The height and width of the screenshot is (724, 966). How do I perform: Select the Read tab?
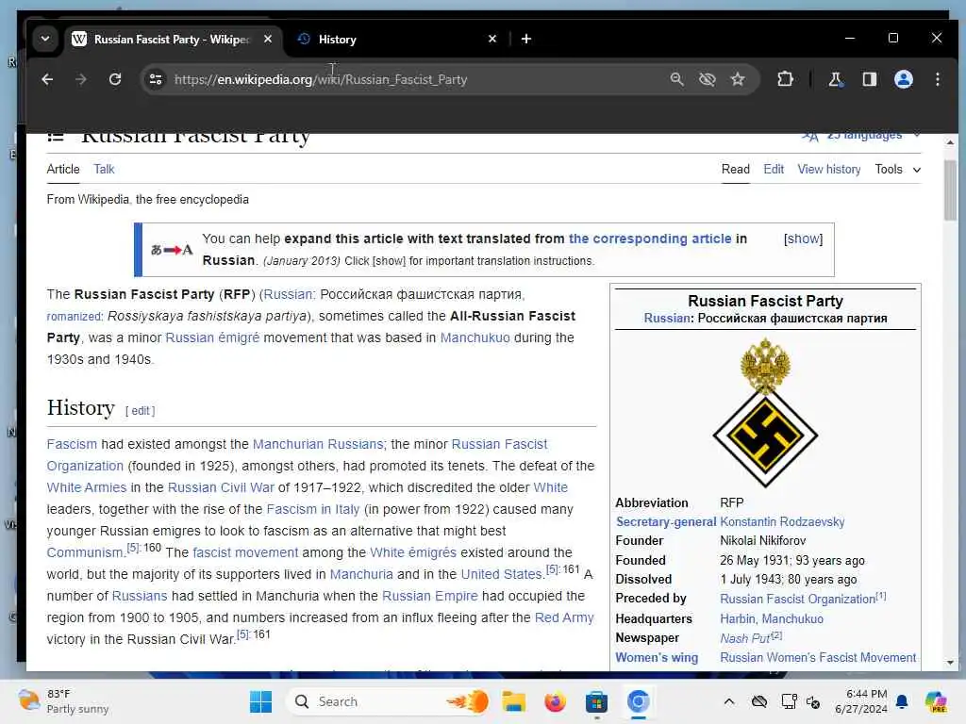736,170
